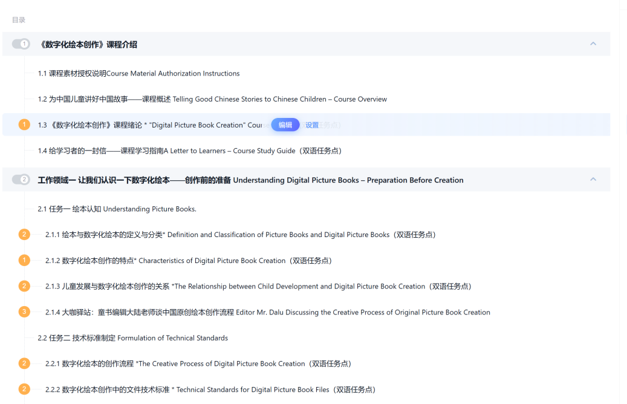Open section 1.2 为中国儿童讲好中国故事 Course Overview
Image resolution: width=627 pixels, height=404 pixels.
tap(212, 99)
